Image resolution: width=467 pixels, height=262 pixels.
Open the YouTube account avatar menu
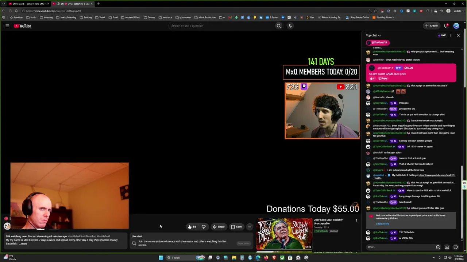click(x=456, y=26)
